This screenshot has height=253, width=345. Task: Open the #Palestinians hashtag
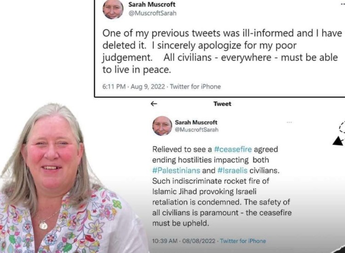(176, 171)
